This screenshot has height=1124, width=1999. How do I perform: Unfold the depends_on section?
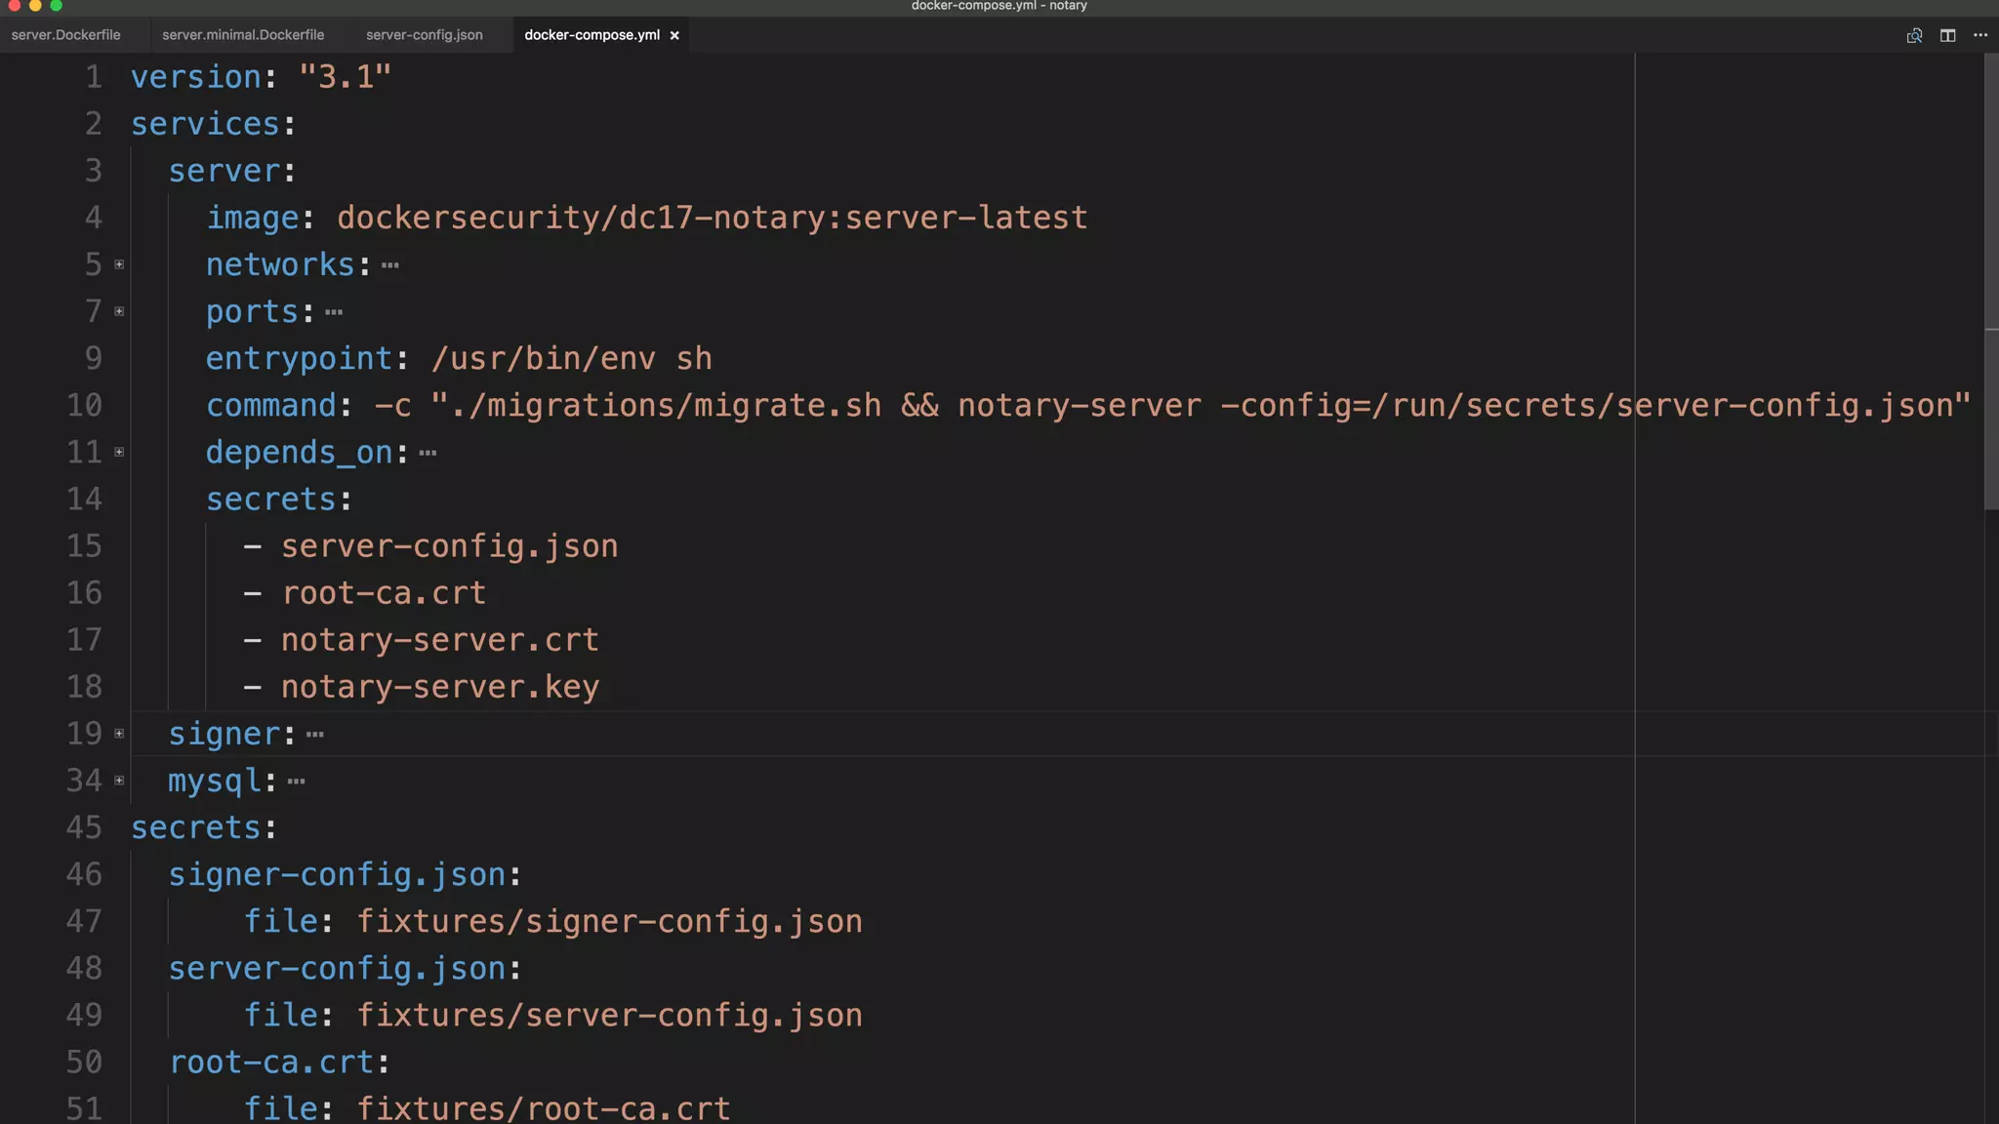coord(119,452)
